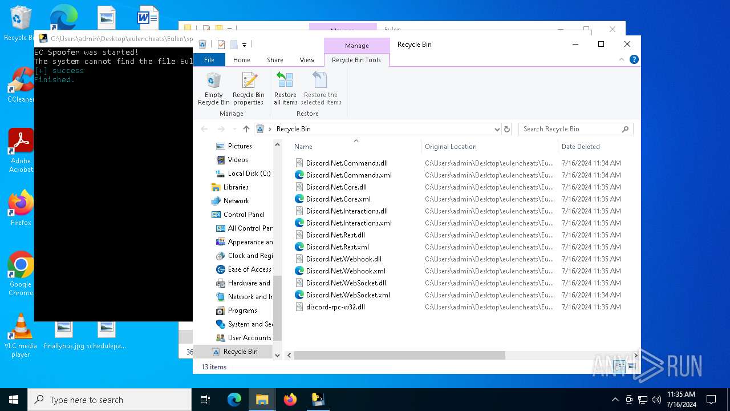Open Task View on the taskbar
This screenshot has width=730, height=411.
click(x=205, y=400)
